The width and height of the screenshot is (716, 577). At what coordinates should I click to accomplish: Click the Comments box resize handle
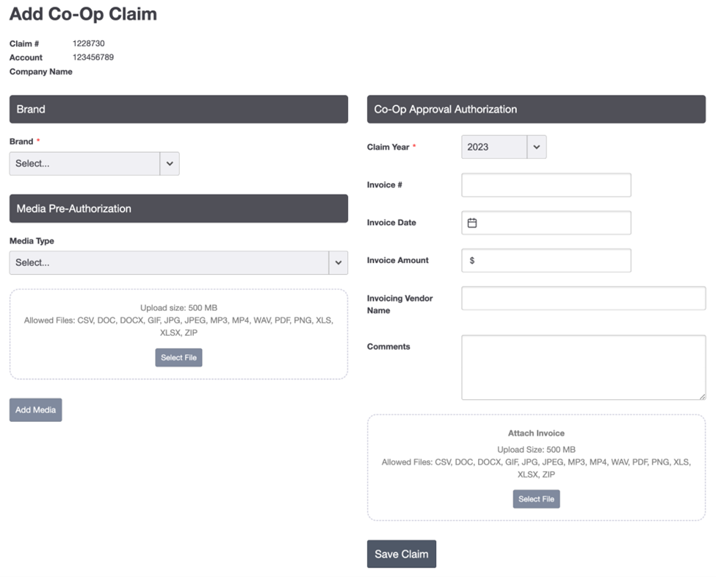point(701,395)
